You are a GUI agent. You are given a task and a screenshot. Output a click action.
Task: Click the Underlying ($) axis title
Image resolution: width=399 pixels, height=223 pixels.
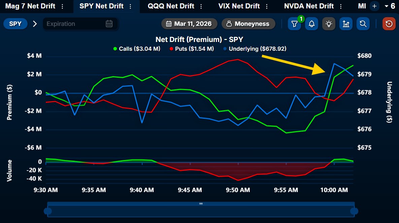(389, 102)
